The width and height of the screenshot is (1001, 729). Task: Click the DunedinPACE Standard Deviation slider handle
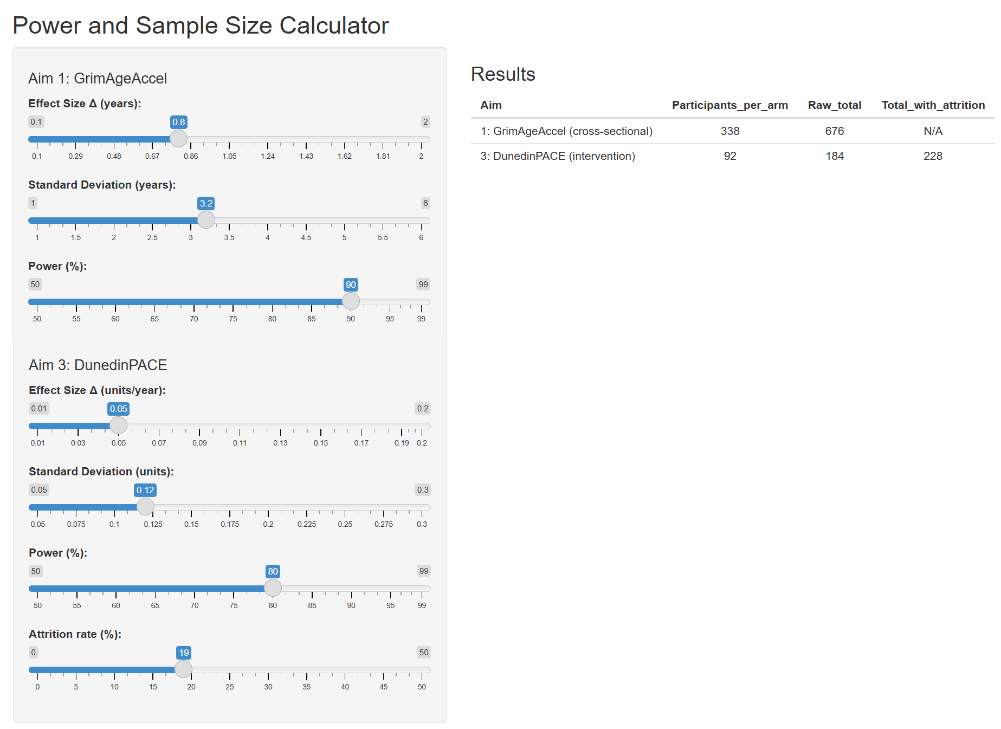(x=145, y=507)
